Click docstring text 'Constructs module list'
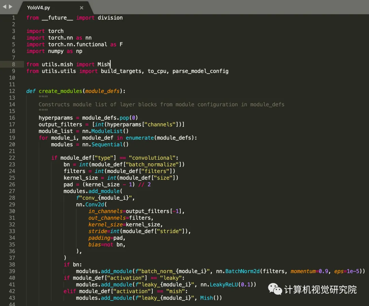Screen dimensions: 369x306 (x=73, y=104)
